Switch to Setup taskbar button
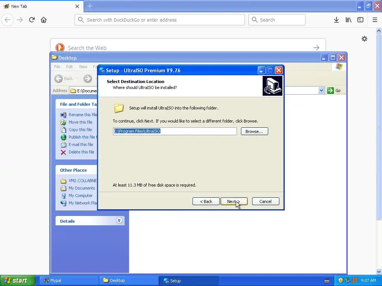Image resolution: width=382 pixels, height=286 pixels. (188, 280)
